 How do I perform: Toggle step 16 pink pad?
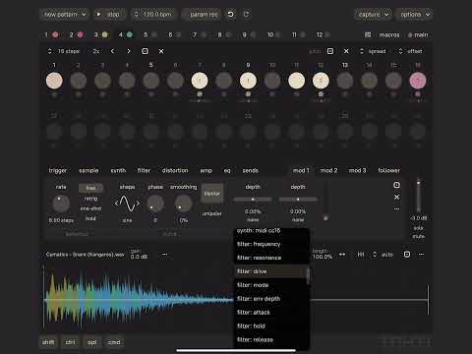[x=418, y=81]
